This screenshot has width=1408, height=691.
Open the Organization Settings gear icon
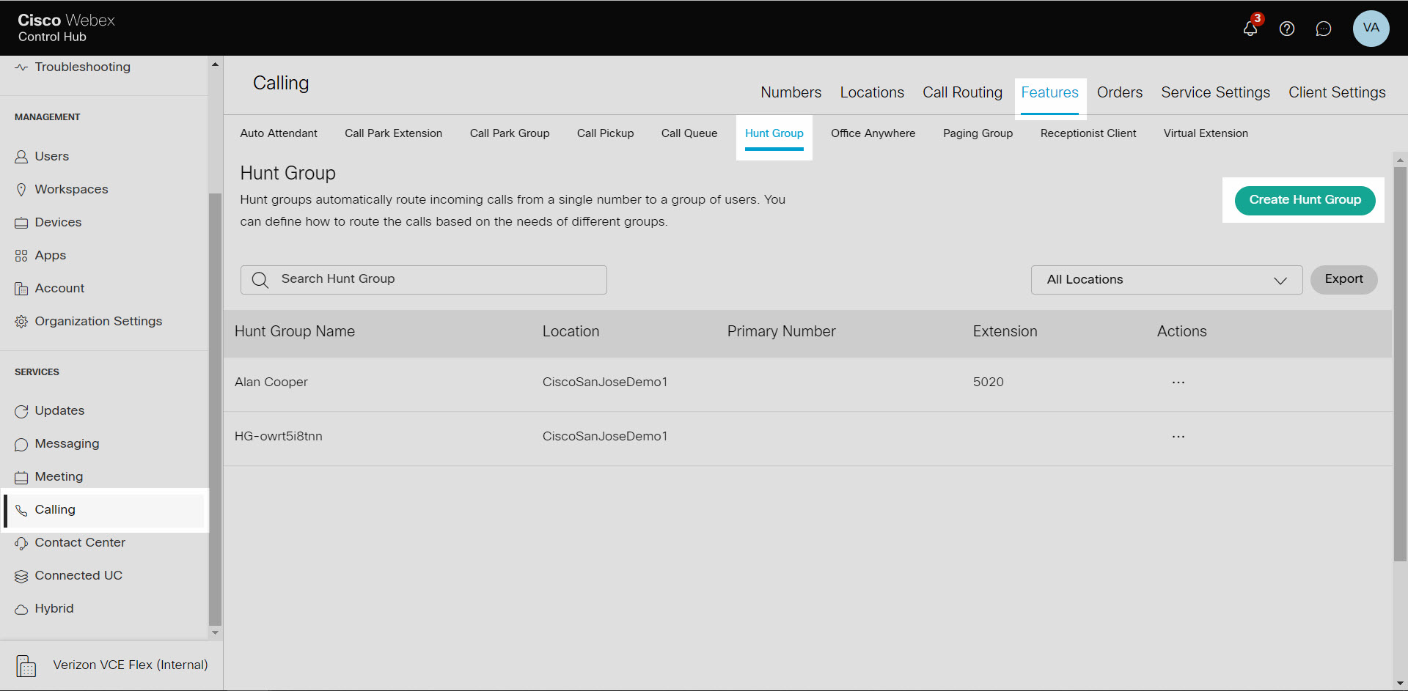pos(22,321)
